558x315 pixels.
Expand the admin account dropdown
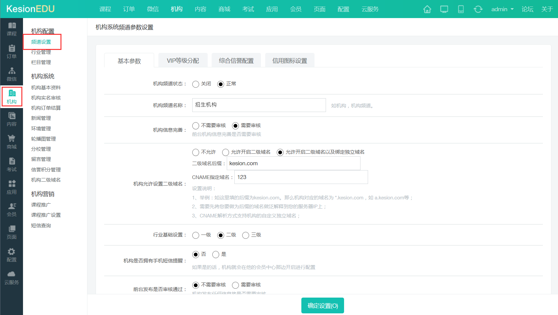coord(502,9)
